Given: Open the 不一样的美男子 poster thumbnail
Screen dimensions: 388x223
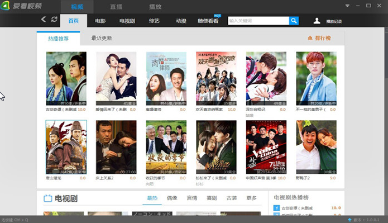Looking at the screenshot, I should pyautogui.click(x=316, y=79).
